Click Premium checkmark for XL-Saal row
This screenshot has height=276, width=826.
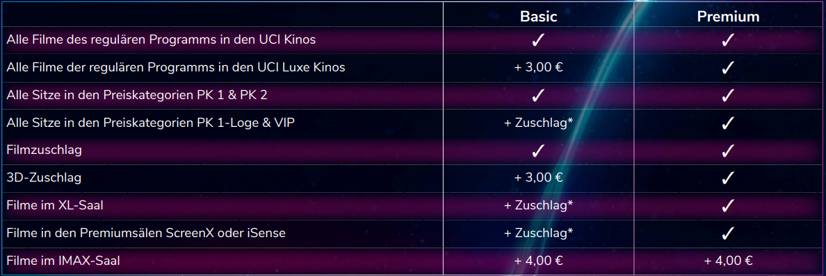tap(727, 205)
